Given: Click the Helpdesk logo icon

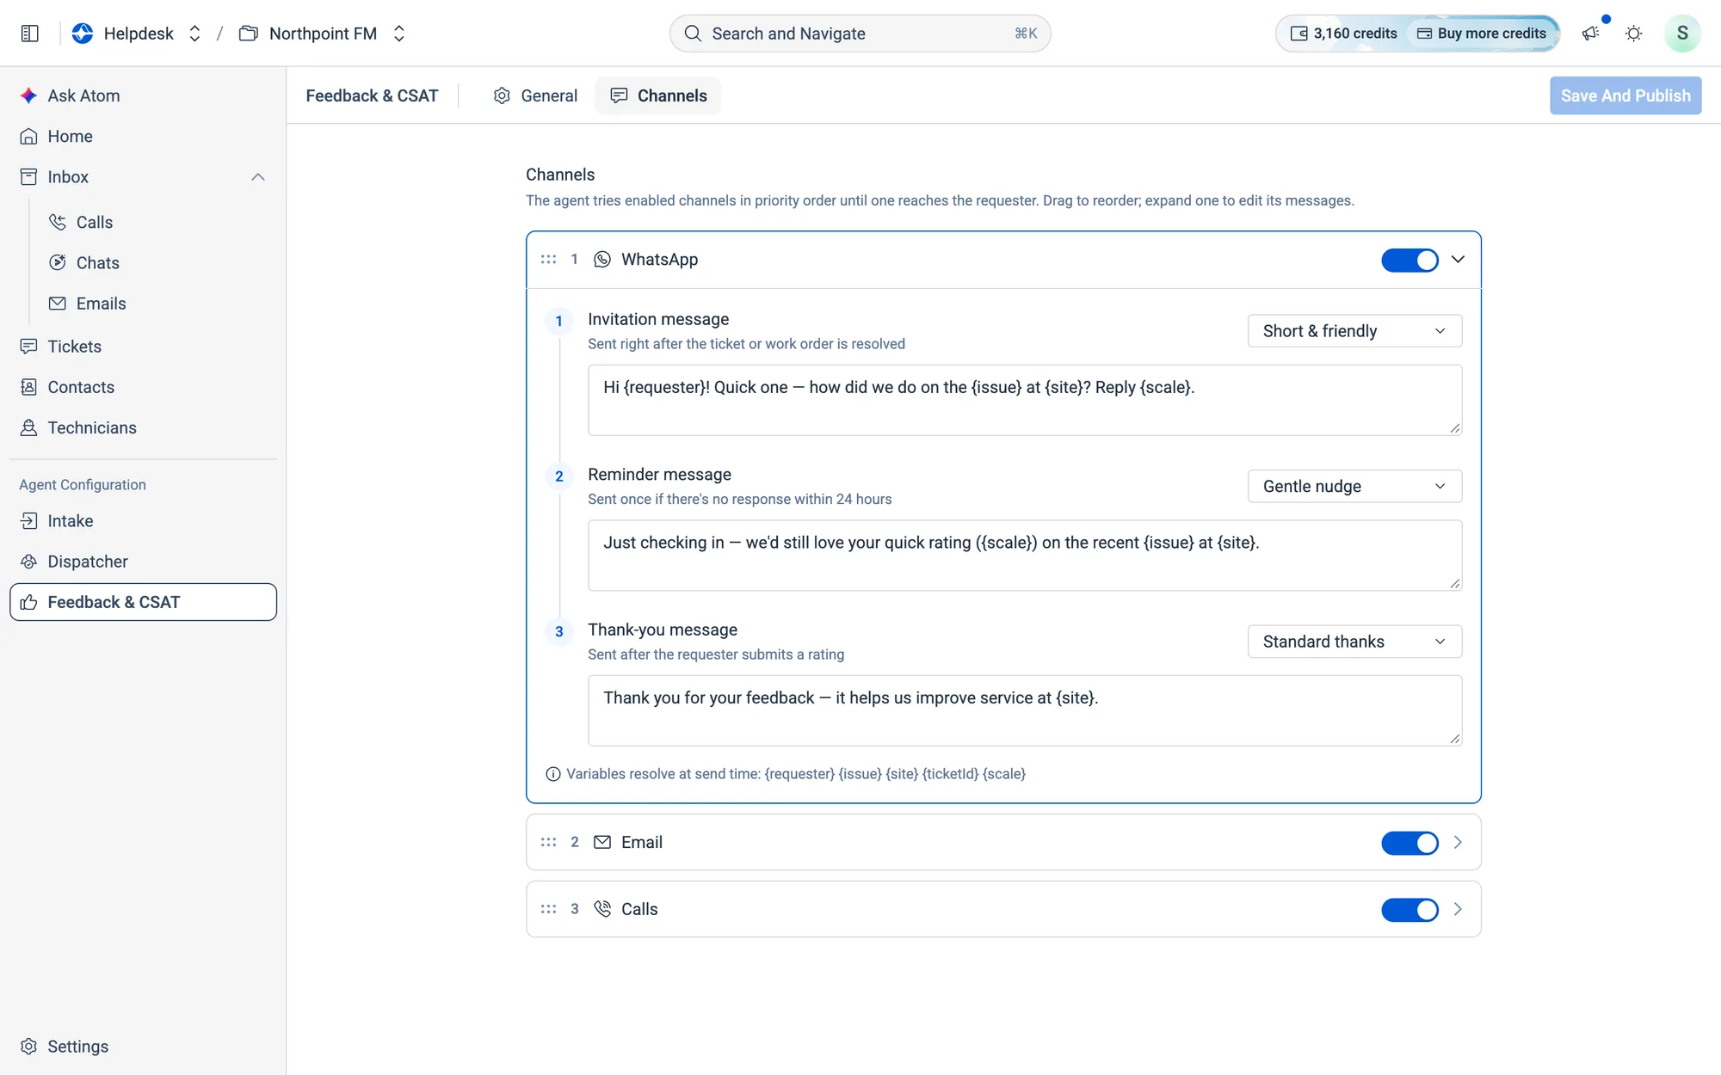Looking at the screenshot, I should (x=83, y=34).
